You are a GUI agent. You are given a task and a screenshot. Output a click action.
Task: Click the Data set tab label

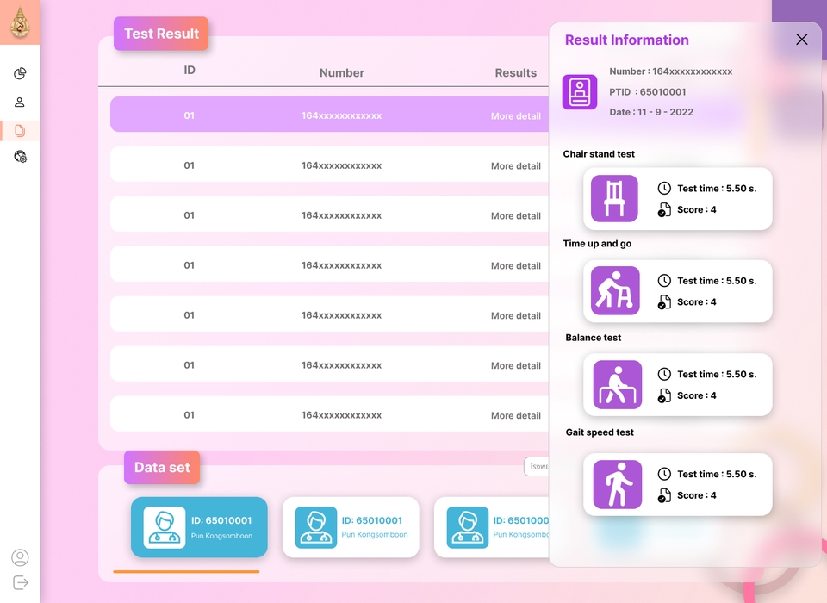(x=162, y=468)
